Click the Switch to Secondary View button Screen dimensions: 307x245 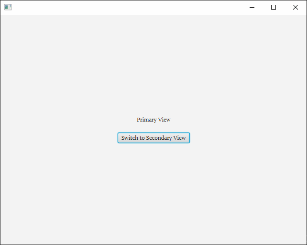pos(153,138)
